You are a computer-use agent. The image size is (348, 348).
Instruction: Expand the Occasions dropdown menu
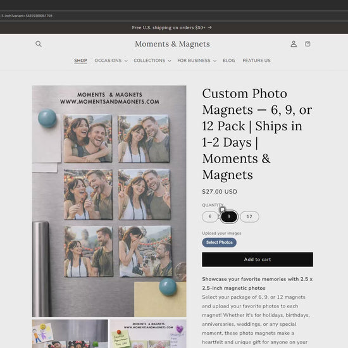[x=111, y=60]
